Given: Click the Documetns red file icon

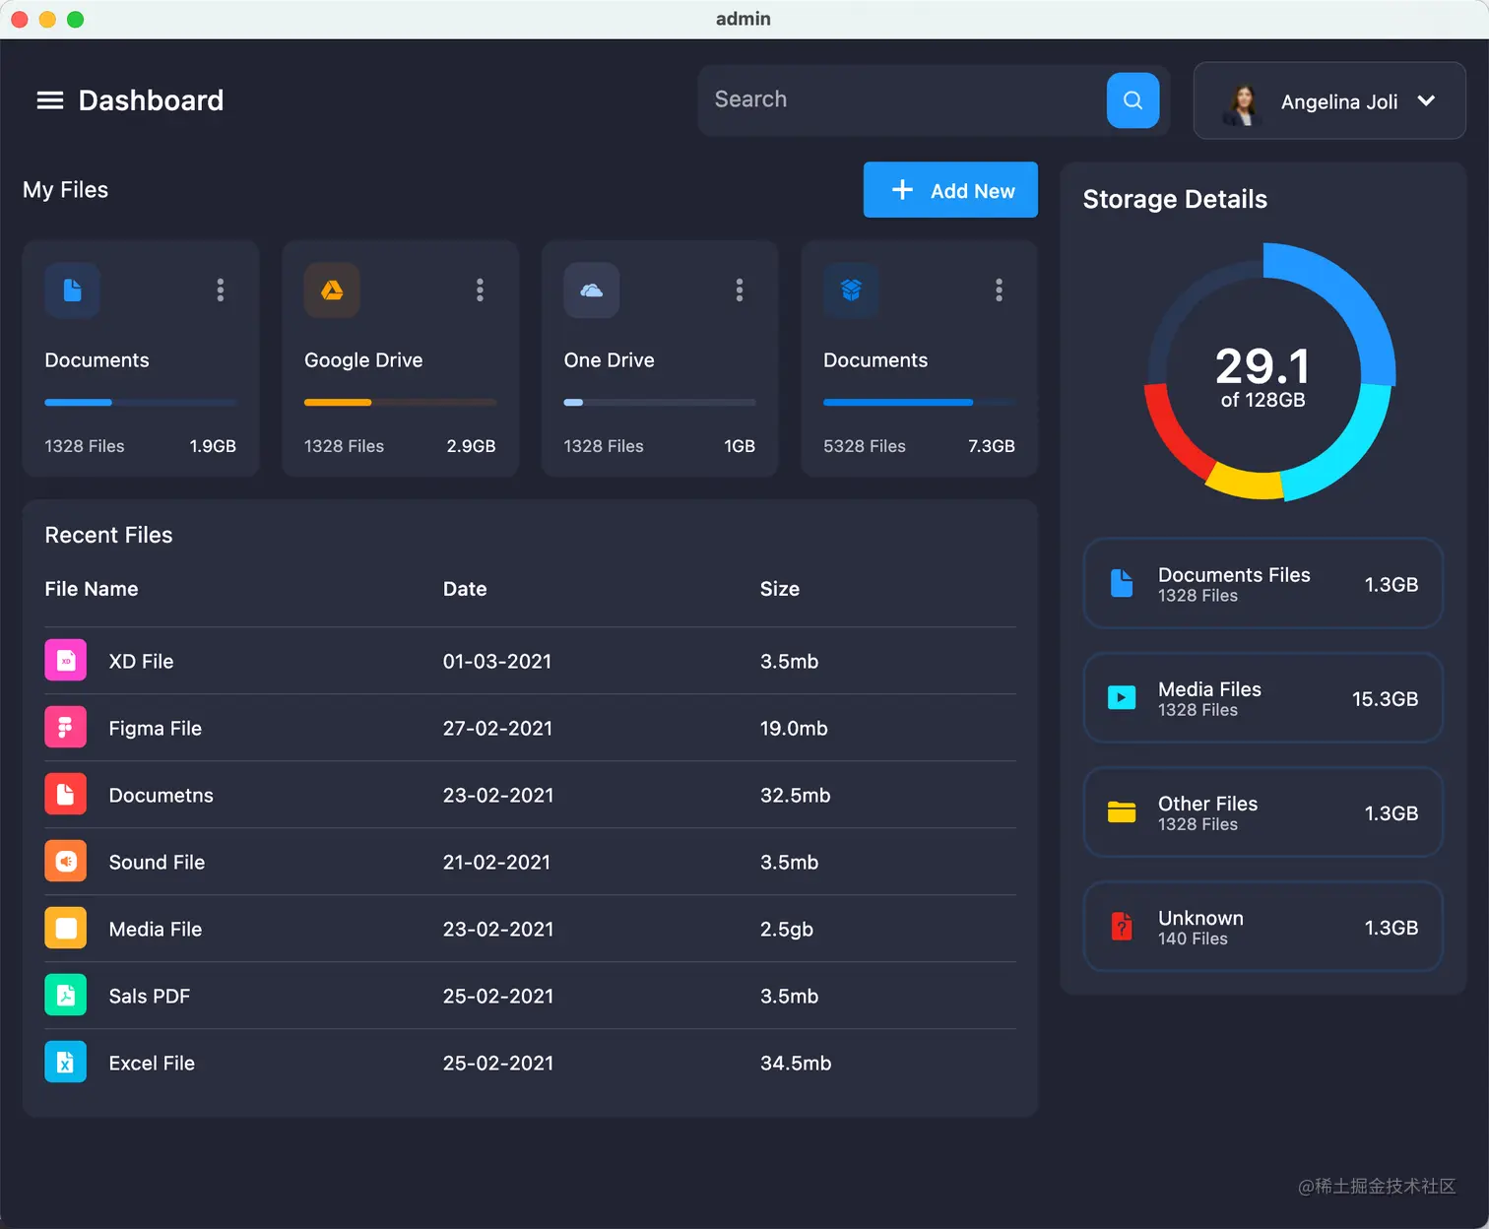Looking at the screenshot, I should (65, 795).
